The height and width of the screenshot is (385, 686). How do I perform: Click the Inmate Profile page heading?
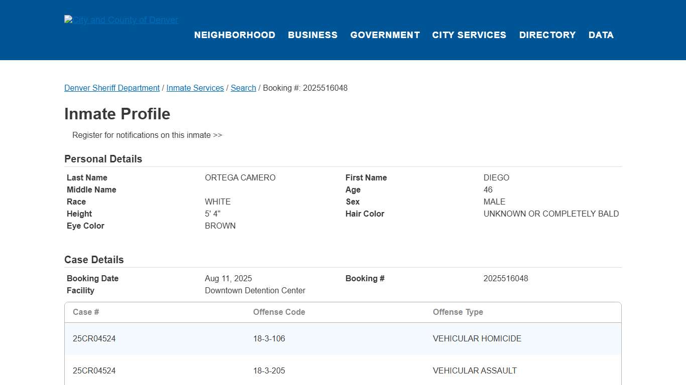(x=117, y=114)
